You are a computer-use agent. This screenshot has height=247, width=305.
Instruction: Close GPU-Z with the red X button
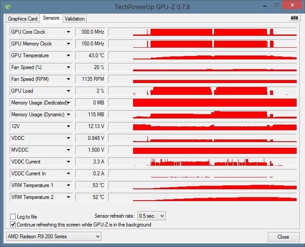(292, 5)
